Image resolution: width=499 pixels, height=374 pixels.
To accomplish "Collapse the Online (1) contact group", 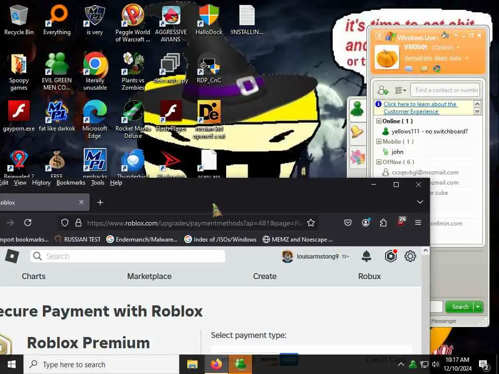I will (379, 121).
